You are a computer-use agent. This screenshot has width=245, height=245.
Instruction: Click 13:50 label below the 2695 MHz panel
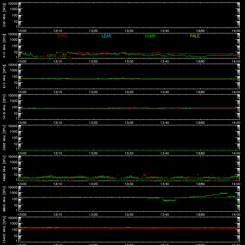tap(200, 153)
